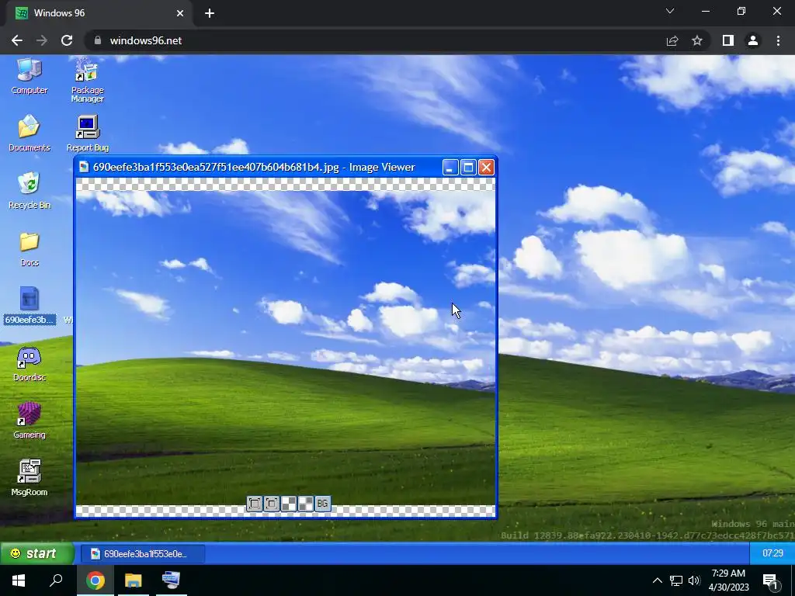Reload the windows96.net page
795x596 pixels.
pos(67,40)
